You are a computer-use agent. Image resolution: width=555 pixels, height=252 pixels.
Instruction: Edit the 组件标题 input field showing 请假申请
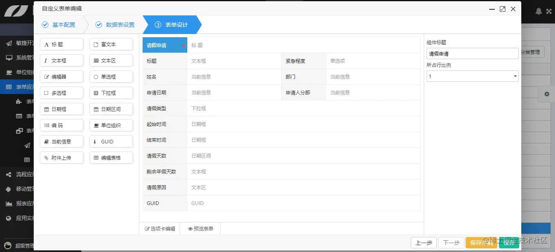[473, 53]
